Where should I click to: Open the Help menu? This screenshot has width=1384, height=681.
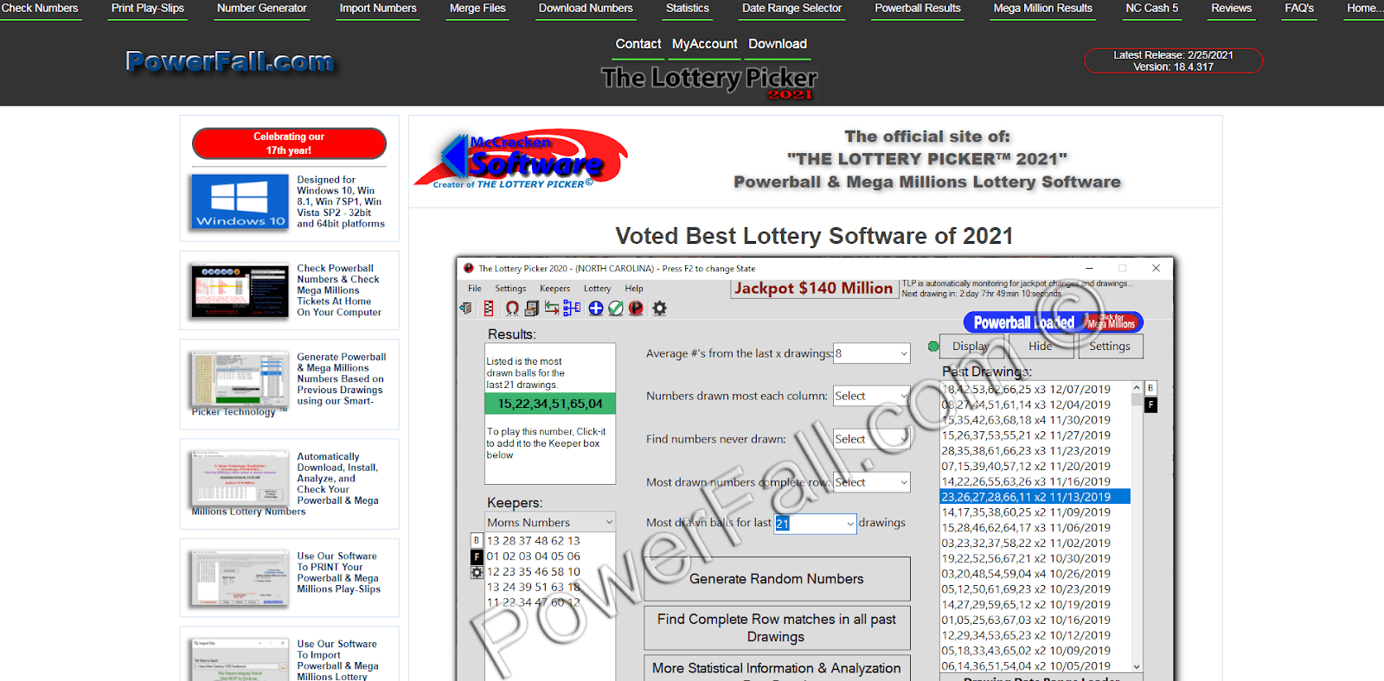tap(634, 289)
